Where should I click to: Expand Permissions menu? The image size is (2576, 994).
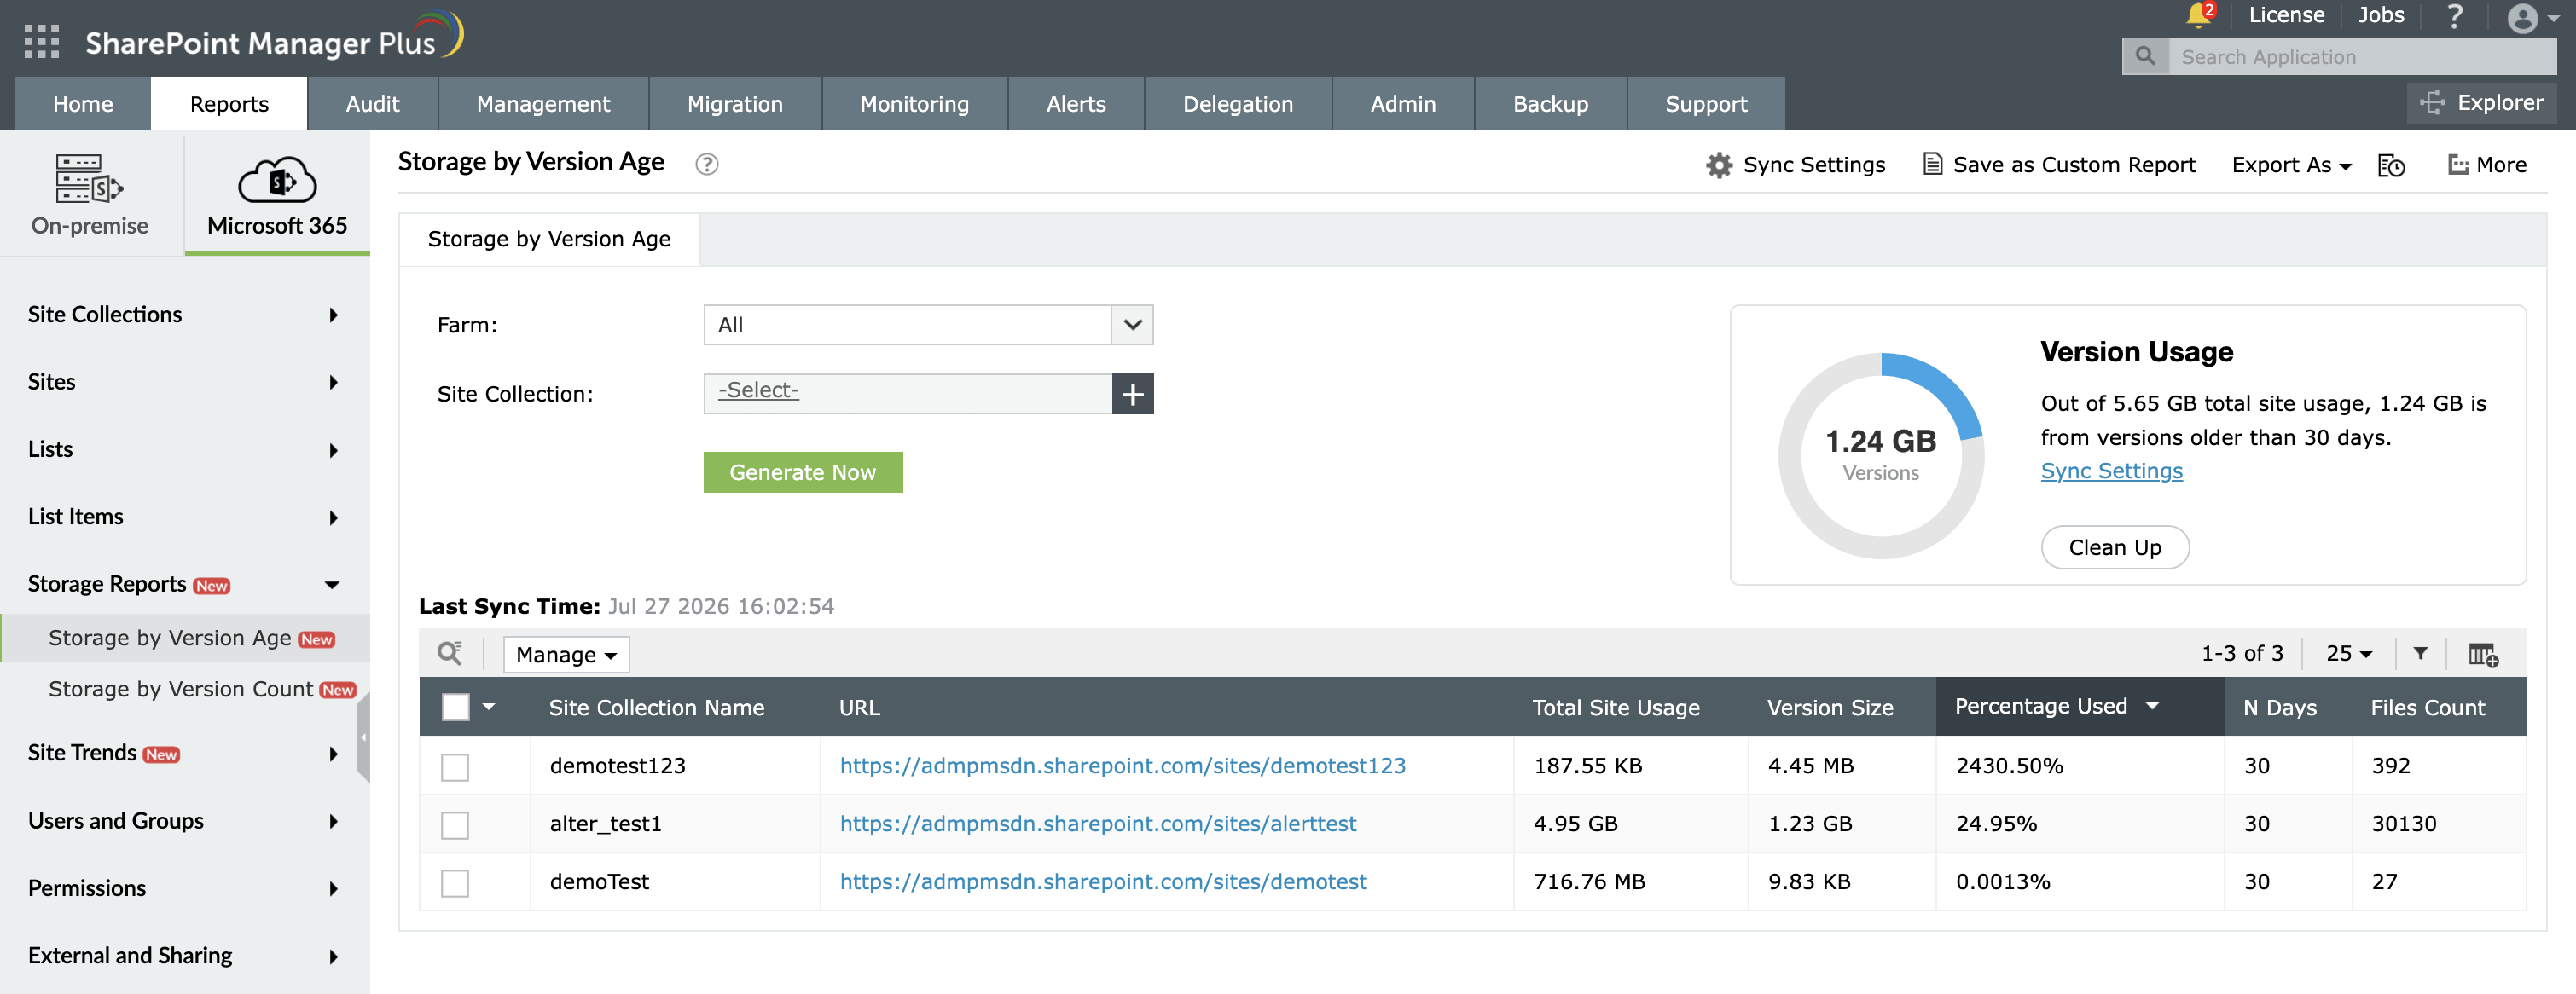click(x=185, y=888)
